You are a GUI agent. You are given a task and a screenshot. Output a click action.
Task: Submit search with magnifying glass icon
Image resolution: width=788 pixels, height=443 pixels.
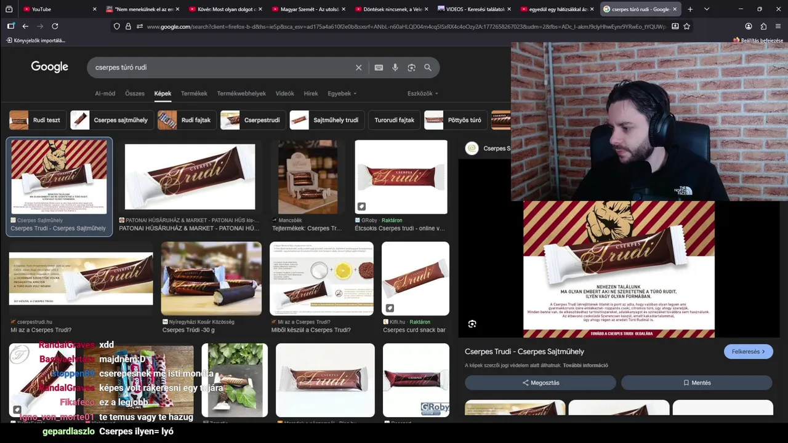(x=428, y=68)
